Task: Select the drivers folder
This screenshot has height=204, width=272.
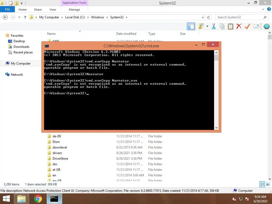Action: [x=57, y=153]
